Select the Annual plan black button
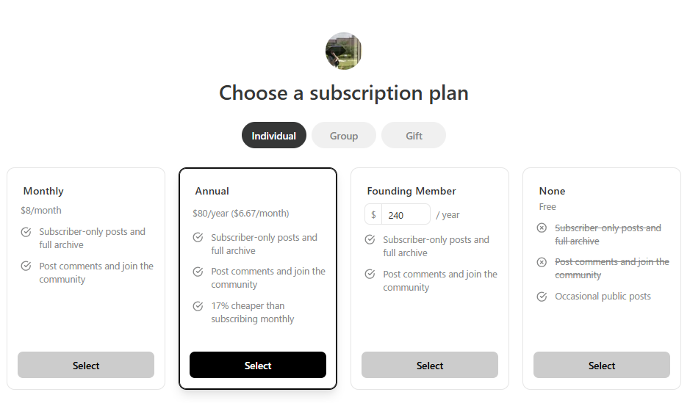The width and height of the screenshot is (690, 403). [x=258, y=365]
